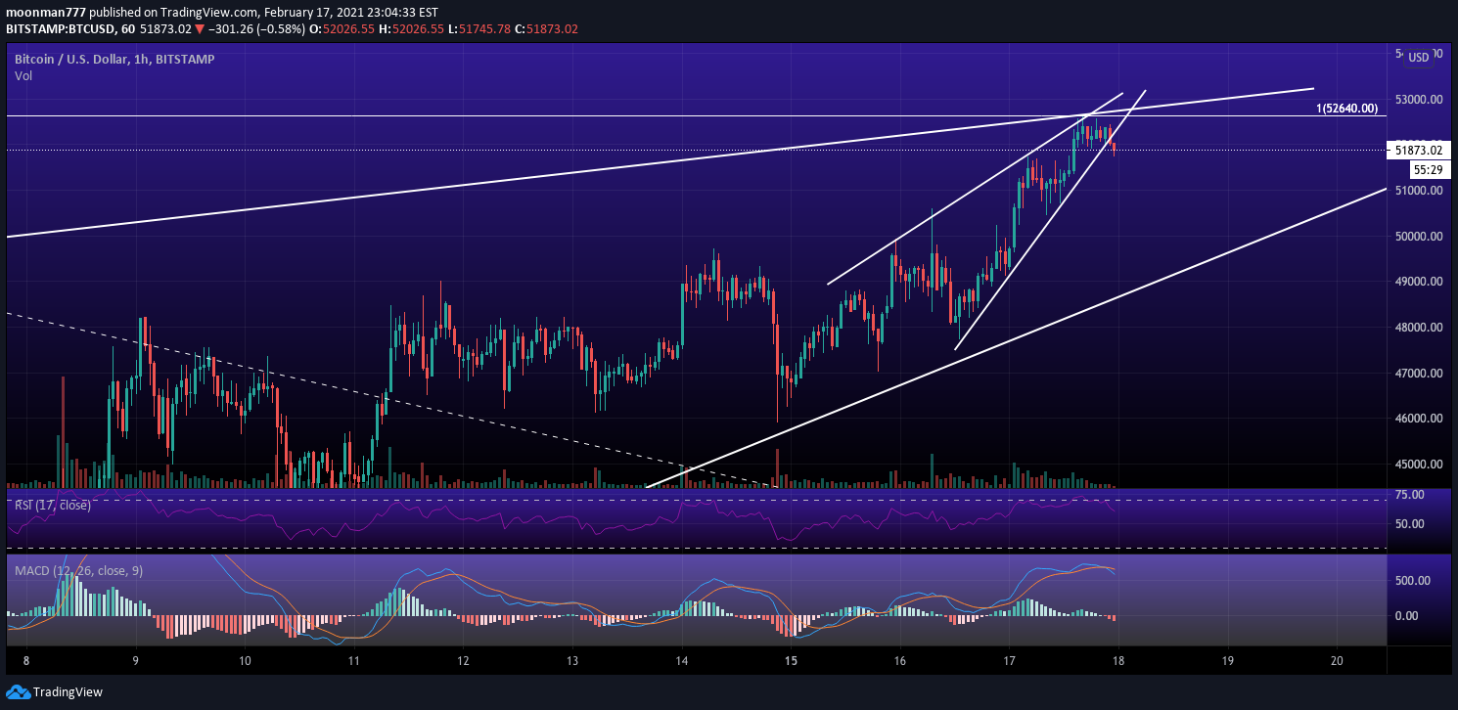Click the 49000.00 price axis value
Screen dimensions: 1458x710
pyautogui.click(x=1421, y=282)
